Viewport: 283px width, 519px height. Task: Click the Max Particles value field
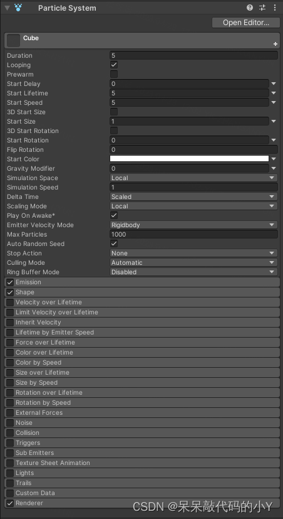(x=193, y=234)
